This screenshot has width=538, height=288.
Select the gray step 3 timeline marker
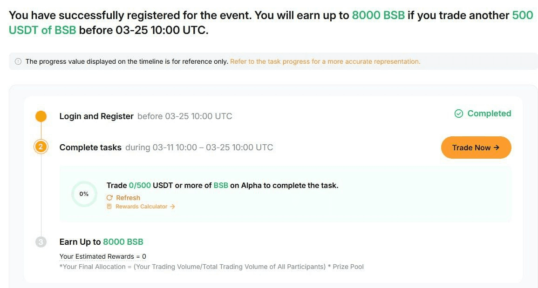point(41,242)
